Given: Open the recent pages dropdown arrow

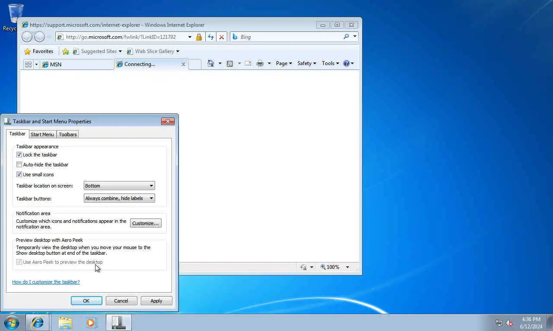Looking at the screenshot, I should tap(49, 37).
